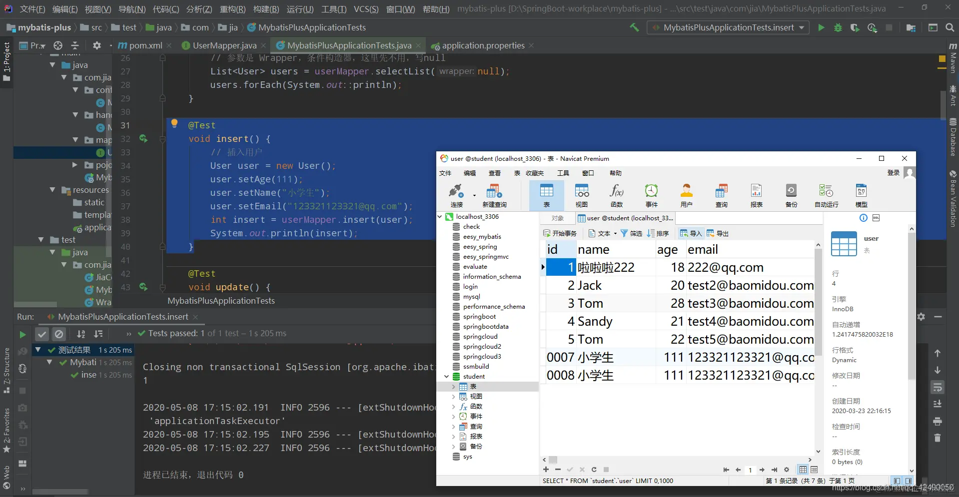959x497 pixels.
Task: Click Navicat 新建查询 new query icon
Action: point(494,195)
